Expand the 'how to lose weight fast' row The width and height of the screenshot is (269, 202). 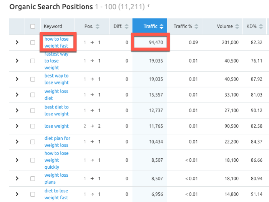17,42
